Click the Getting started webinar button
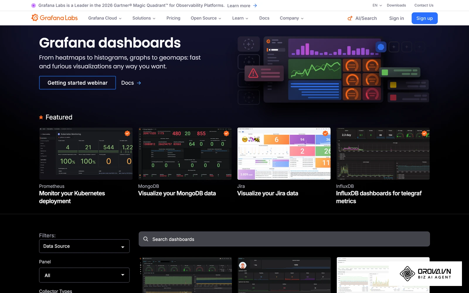 click(77, 83)
